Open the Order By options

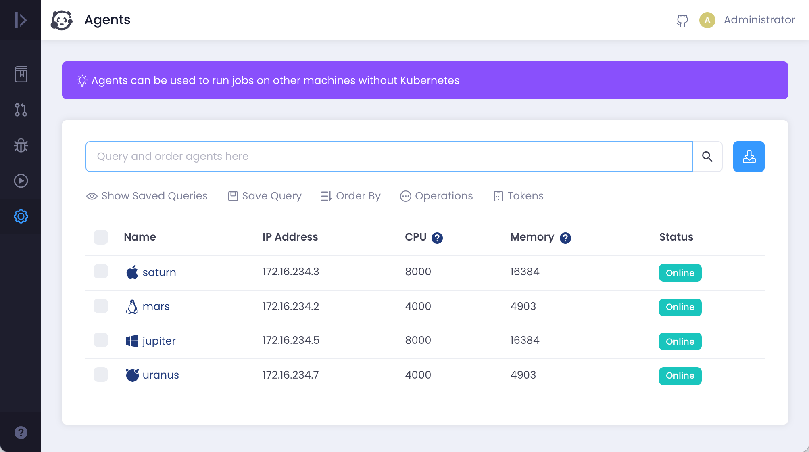tap(350, 196)
